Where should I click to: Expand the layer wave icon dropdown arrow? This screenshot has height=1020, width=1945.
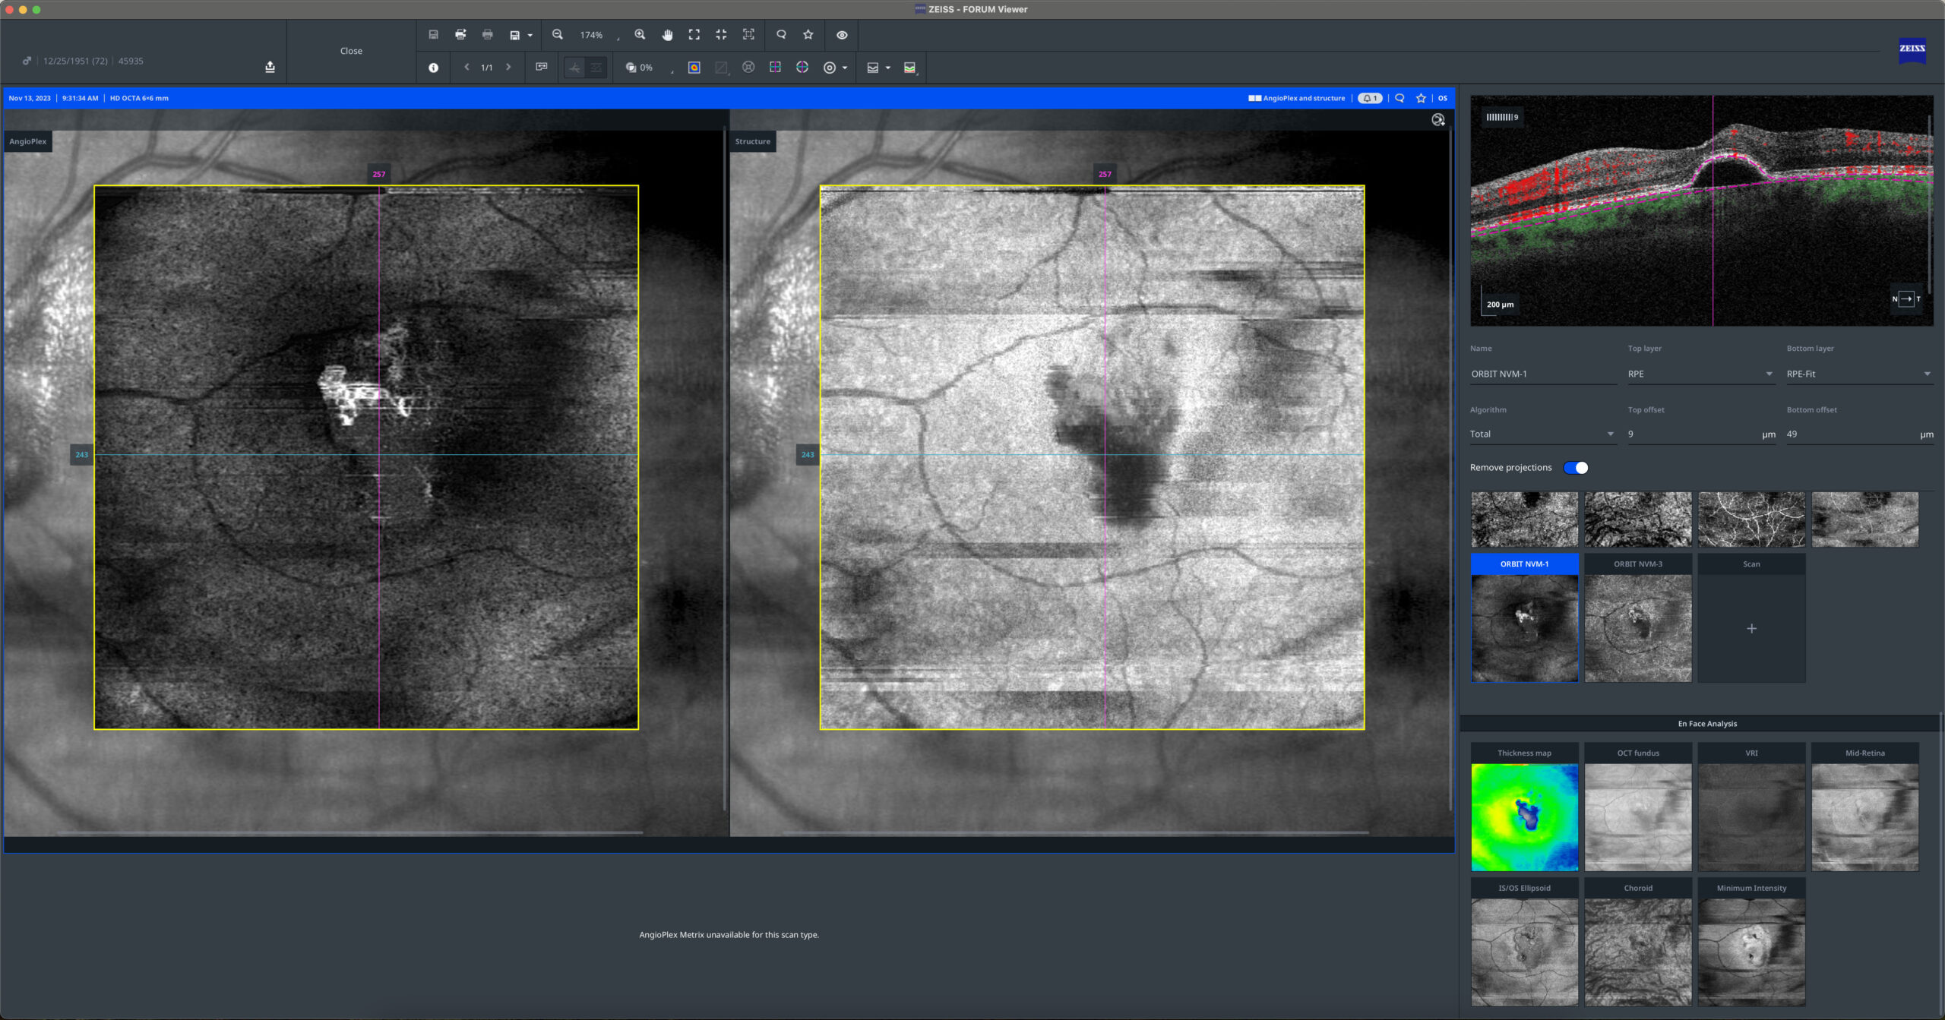click(888, 68)
